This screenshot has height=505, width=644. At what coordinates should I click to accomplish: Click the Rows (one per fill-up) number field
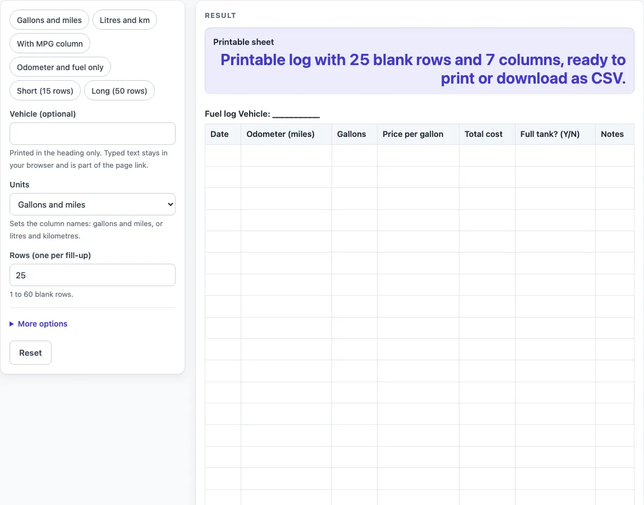(93, 275)
